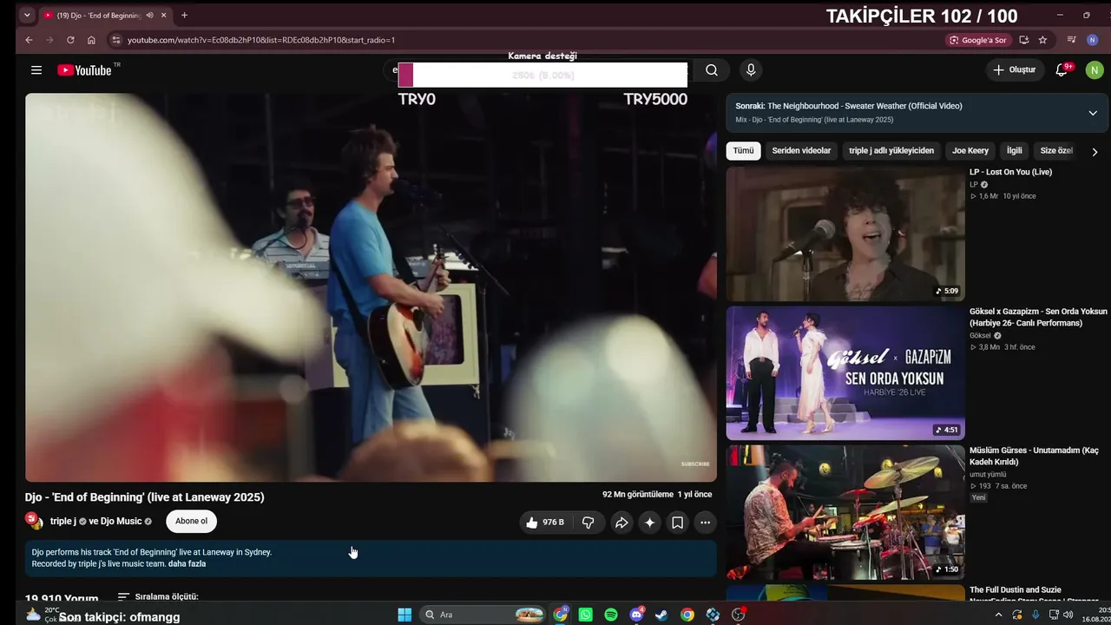
Task: Expand description with 'daha fazla'
Action: point(187,564)
